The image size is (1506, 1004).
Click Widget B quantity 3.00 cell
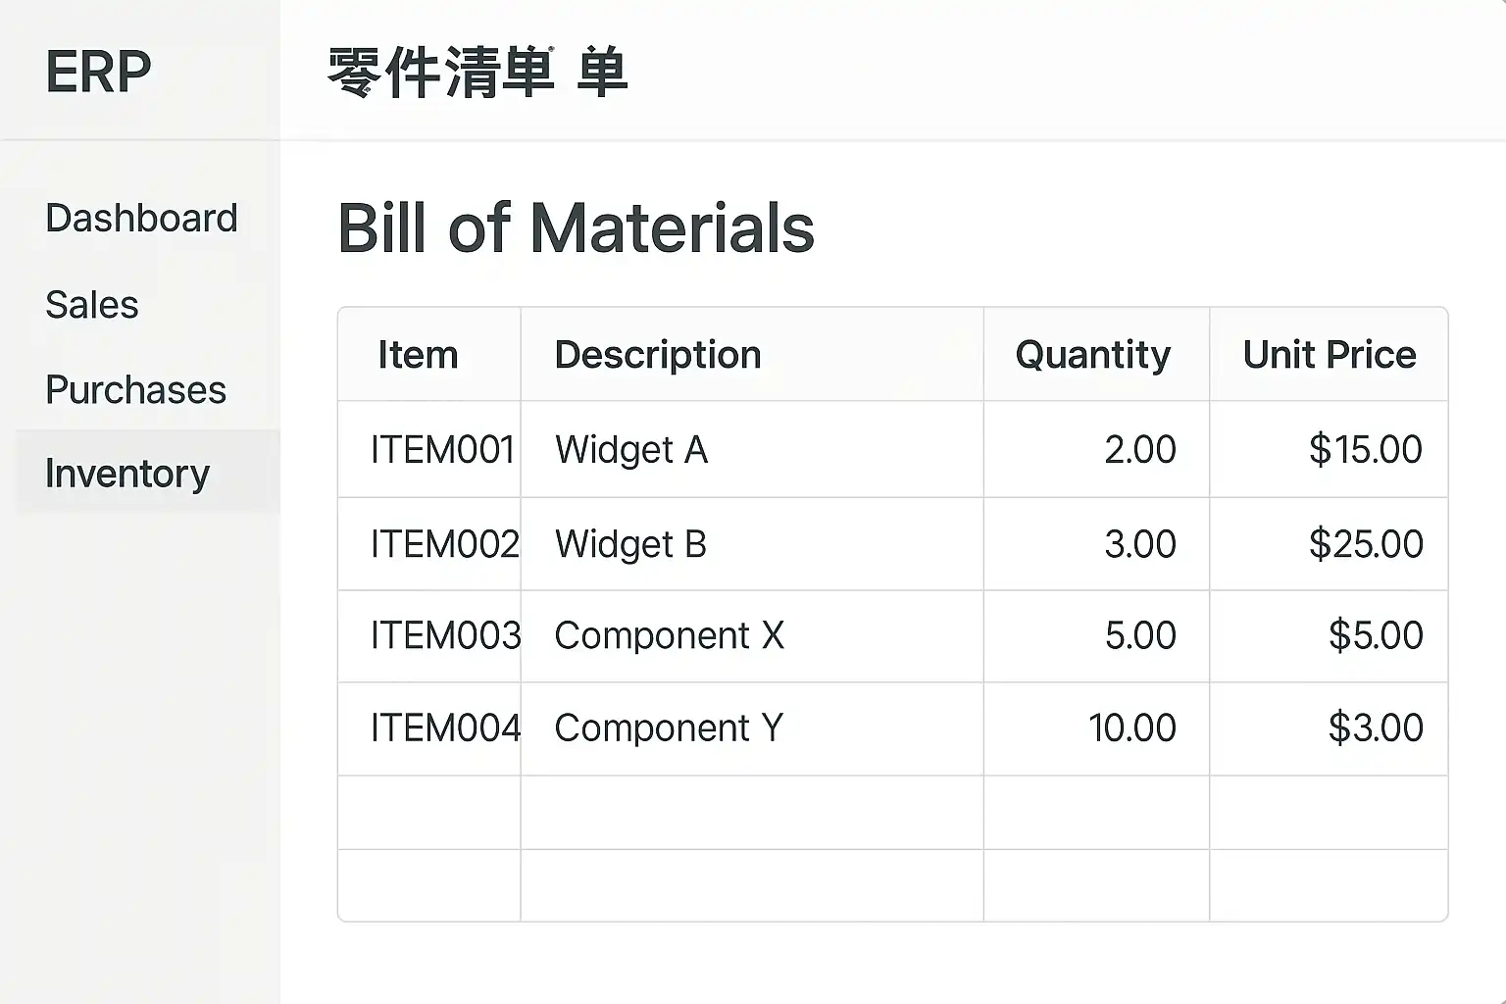click(1139, 544)
